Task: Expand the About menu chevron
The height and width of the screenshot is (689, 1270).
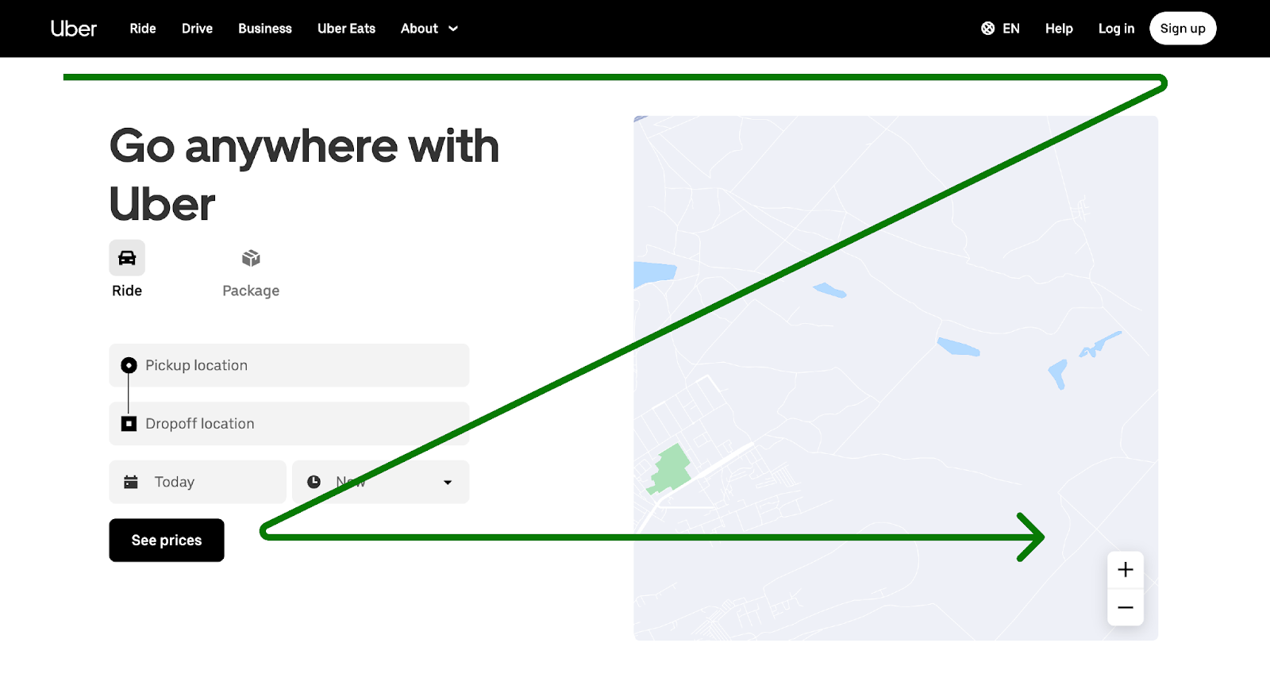Action: [453, 29]
